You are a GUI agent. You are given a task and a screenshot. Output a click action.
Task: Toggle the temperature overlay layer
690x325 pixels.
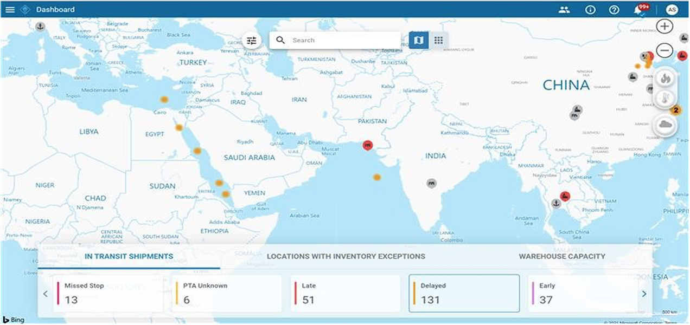(665, 99)
